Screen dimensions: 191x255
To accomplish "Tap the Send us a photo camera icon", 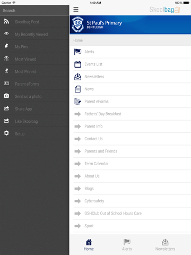I will tap(6, 96).
